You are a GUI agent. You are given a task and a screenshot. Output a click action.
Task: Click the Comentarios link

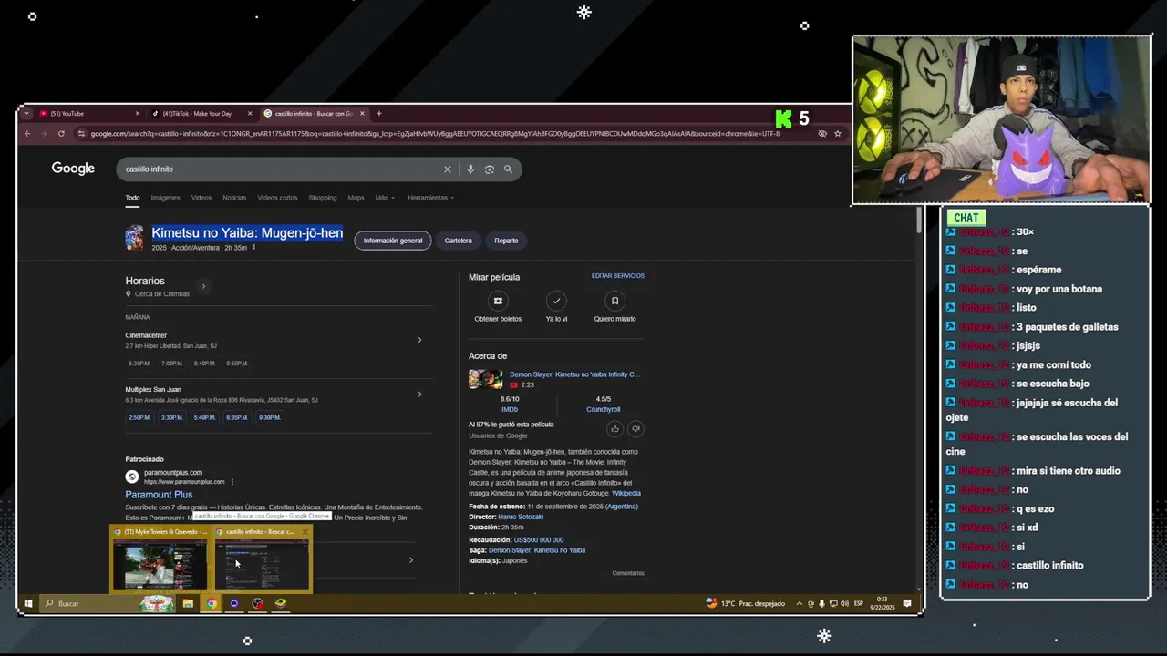click(628, 573)
